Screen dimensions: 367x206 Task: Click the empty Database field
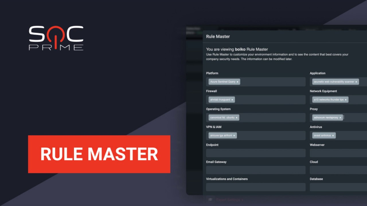pos(338,187)
